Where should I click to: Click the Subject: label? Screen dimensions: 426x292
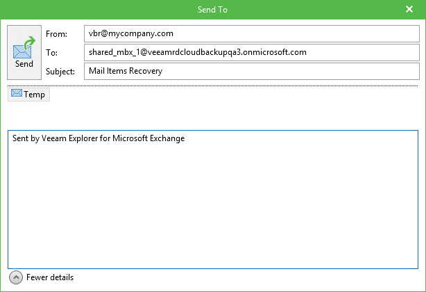(x=60, y=72)
